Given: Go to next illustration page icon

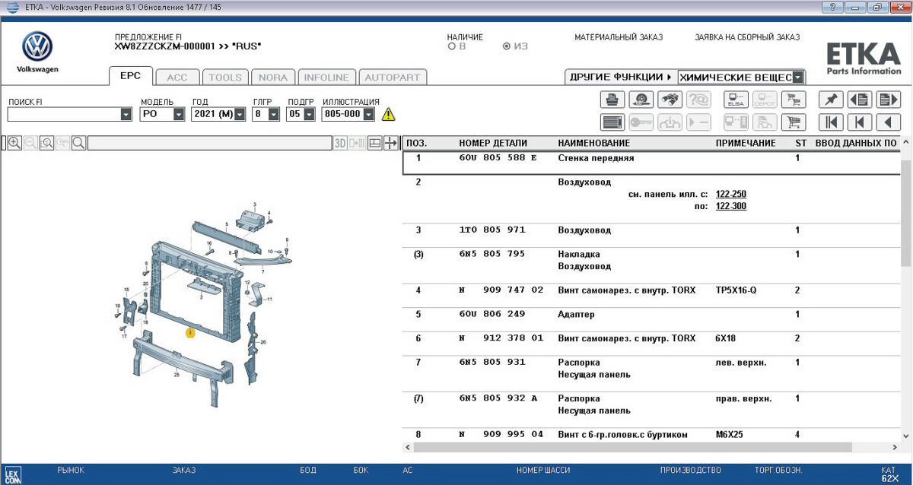Looking at the screenshot, I should (888, 100).
